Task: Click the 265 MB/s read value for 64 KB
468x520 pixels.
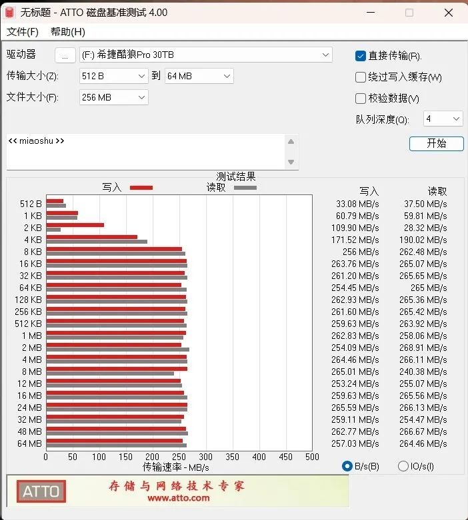Action: [x=429, y=288]
